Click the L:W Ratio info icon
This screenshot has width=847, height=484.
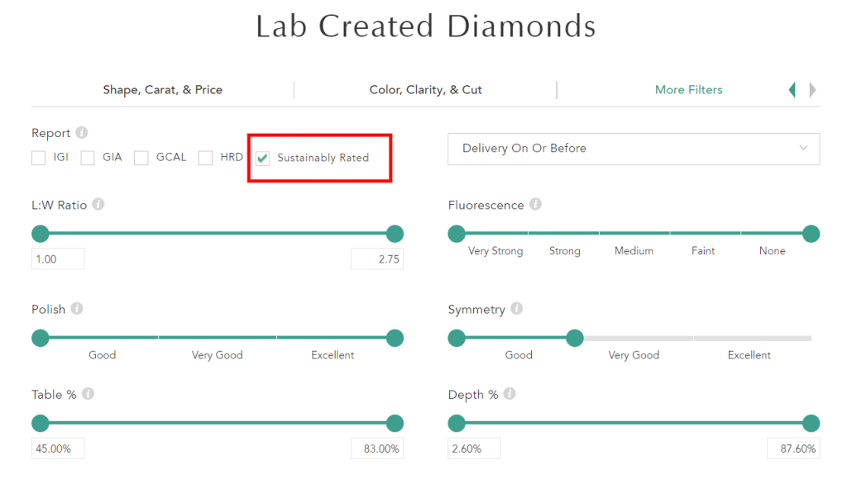[x=98, y=204]
